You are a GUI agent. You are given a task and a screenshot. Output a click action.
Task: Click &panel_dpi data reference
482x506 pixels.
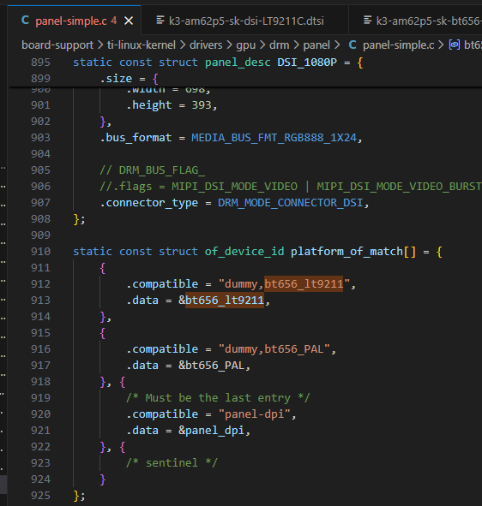click(x=212, y=431)
